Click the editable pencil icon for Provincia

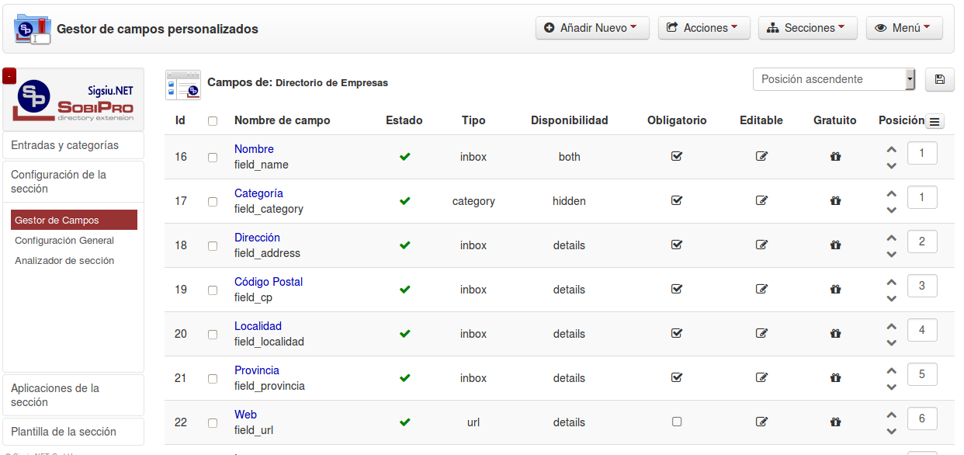[x=761, y=377]
